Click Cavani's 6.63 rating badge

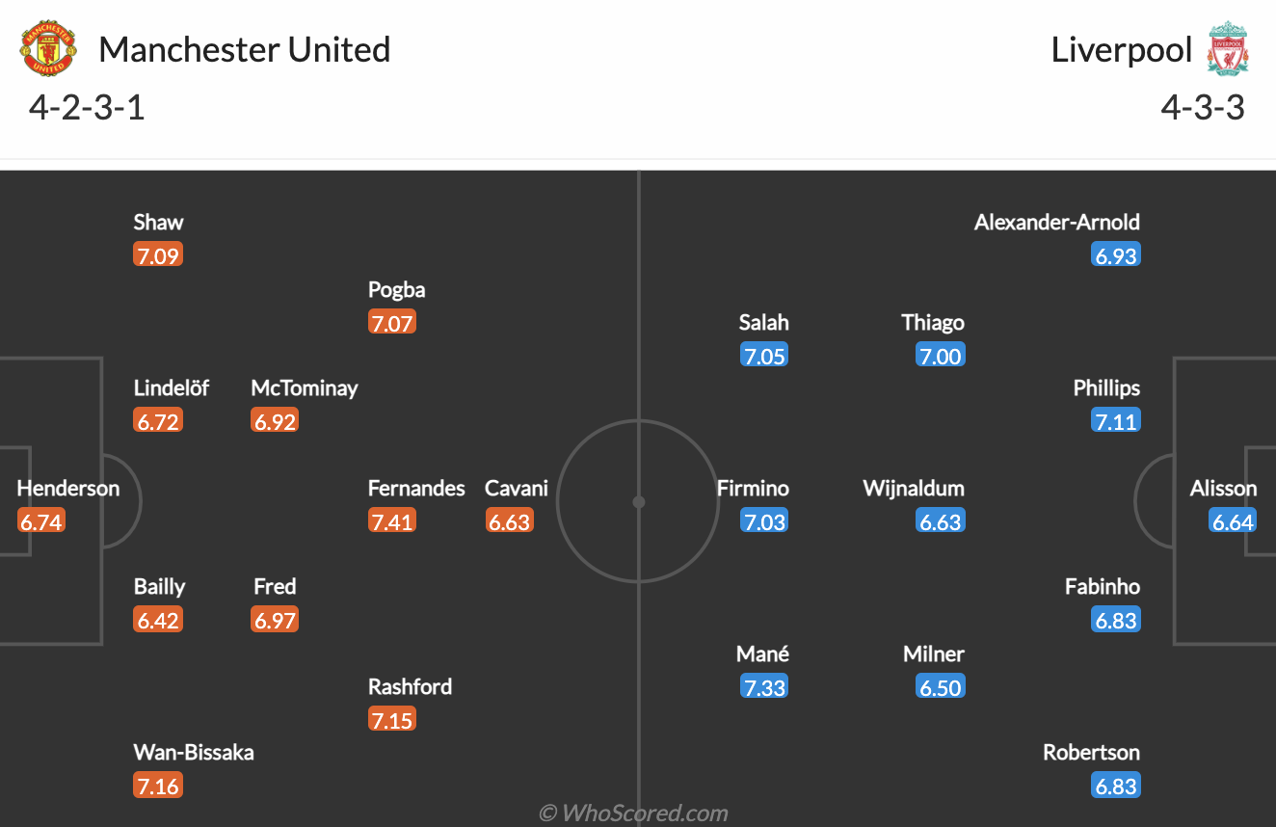[509, 521]
